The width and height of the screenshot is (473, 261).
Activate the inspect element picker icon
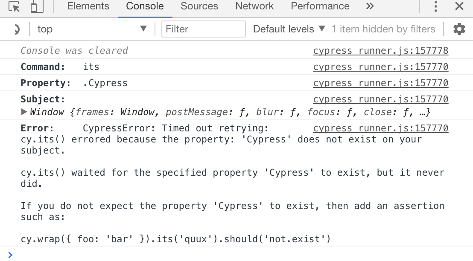[x=14, y=6]
